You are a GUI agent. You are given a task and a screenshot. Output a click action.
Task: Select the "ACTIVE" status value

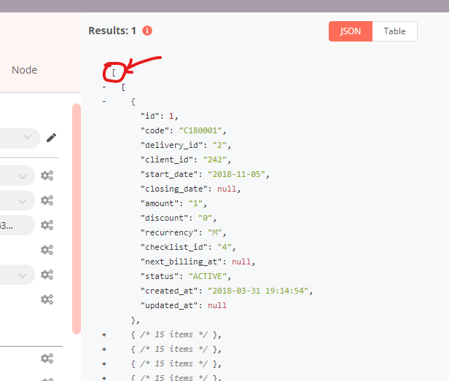[x=208, y=276]
